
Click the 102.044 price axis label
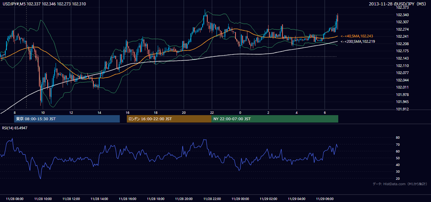402,80
